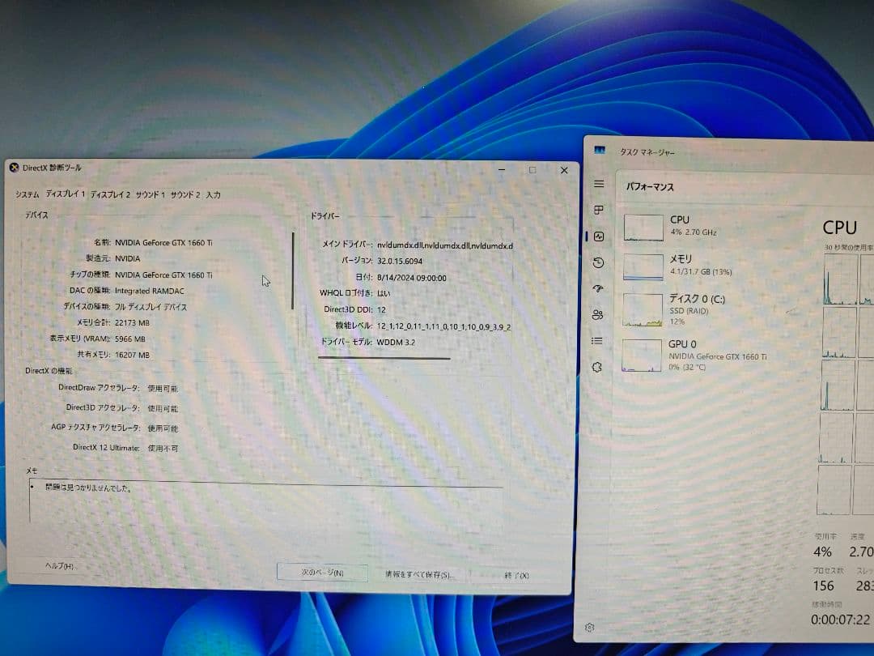874x656 pixels.
Task: Select the Performance icon in Task Manager sidebar
Action: pos(598,236)
